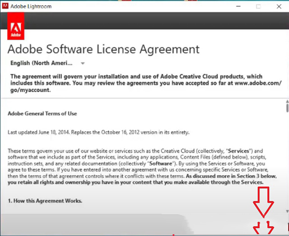Click the 'Adobe General Terms of Use' heading
Screen dimensions: 289x236
[x=42, y=113]
